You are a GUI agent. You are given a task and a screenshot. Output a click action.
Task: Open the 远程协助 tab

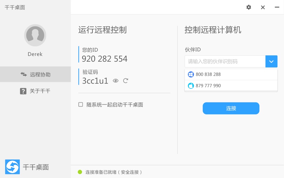(x=35, y=74)
